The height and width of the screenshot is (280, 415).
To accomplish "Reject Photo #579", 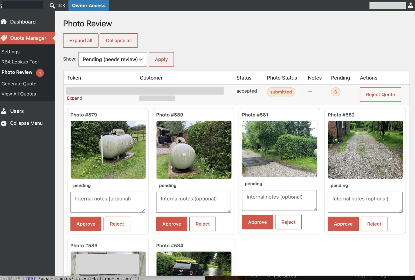I will [117, 224].
